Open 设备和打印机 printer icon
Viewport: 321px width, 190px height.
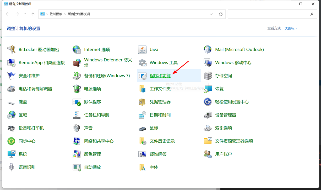tap(11, 128)
